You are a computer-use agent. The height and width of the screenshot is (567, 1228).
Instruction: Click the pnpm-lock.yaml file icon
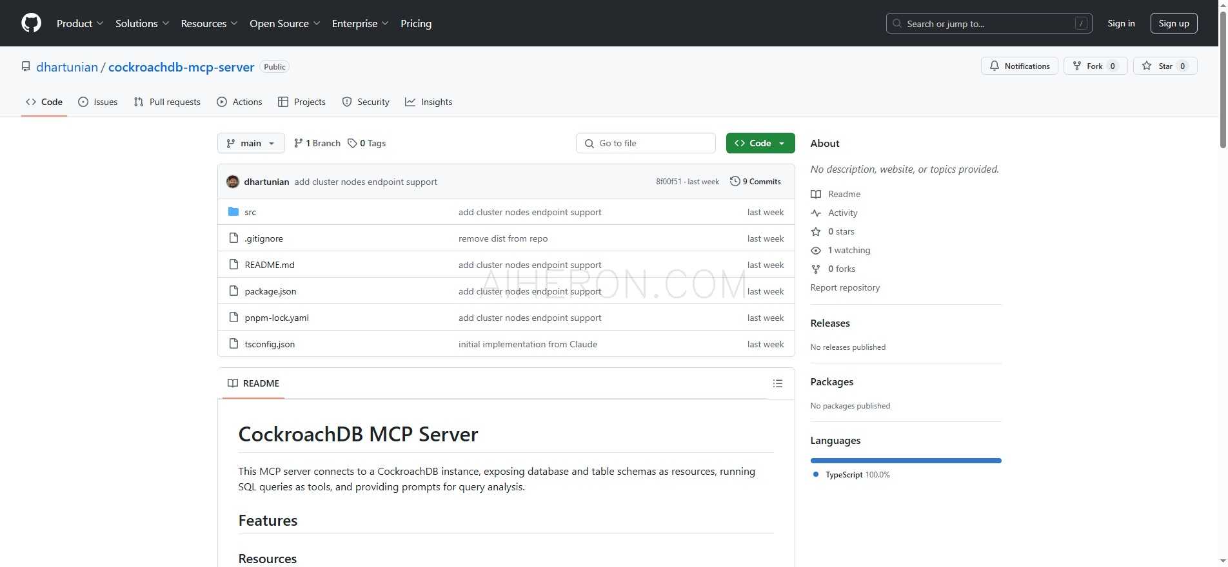click(x=233, y=318)
